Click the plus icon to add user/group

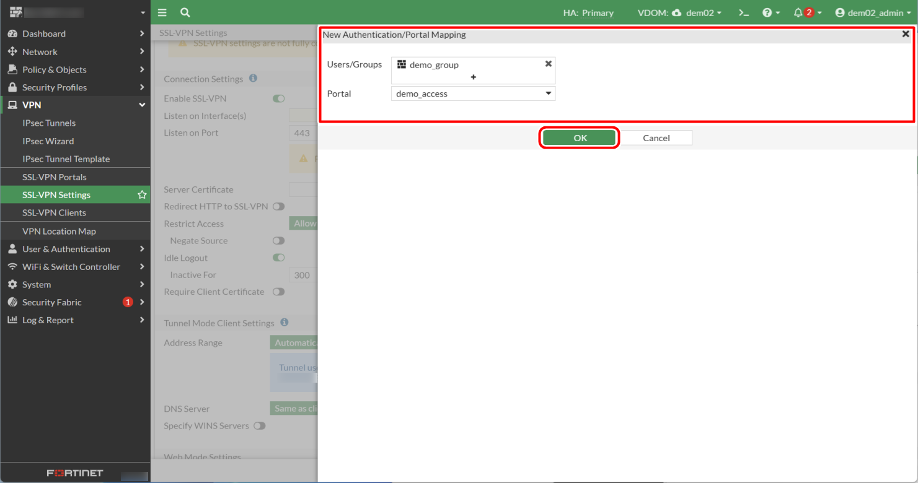473,77
